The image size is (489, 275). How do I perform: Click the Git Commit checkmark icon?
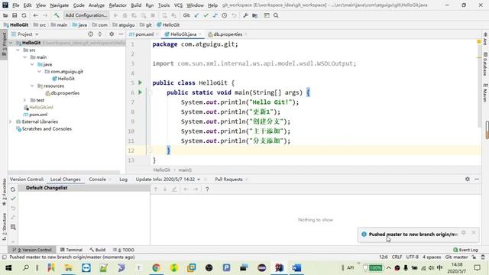coord(206,15)
